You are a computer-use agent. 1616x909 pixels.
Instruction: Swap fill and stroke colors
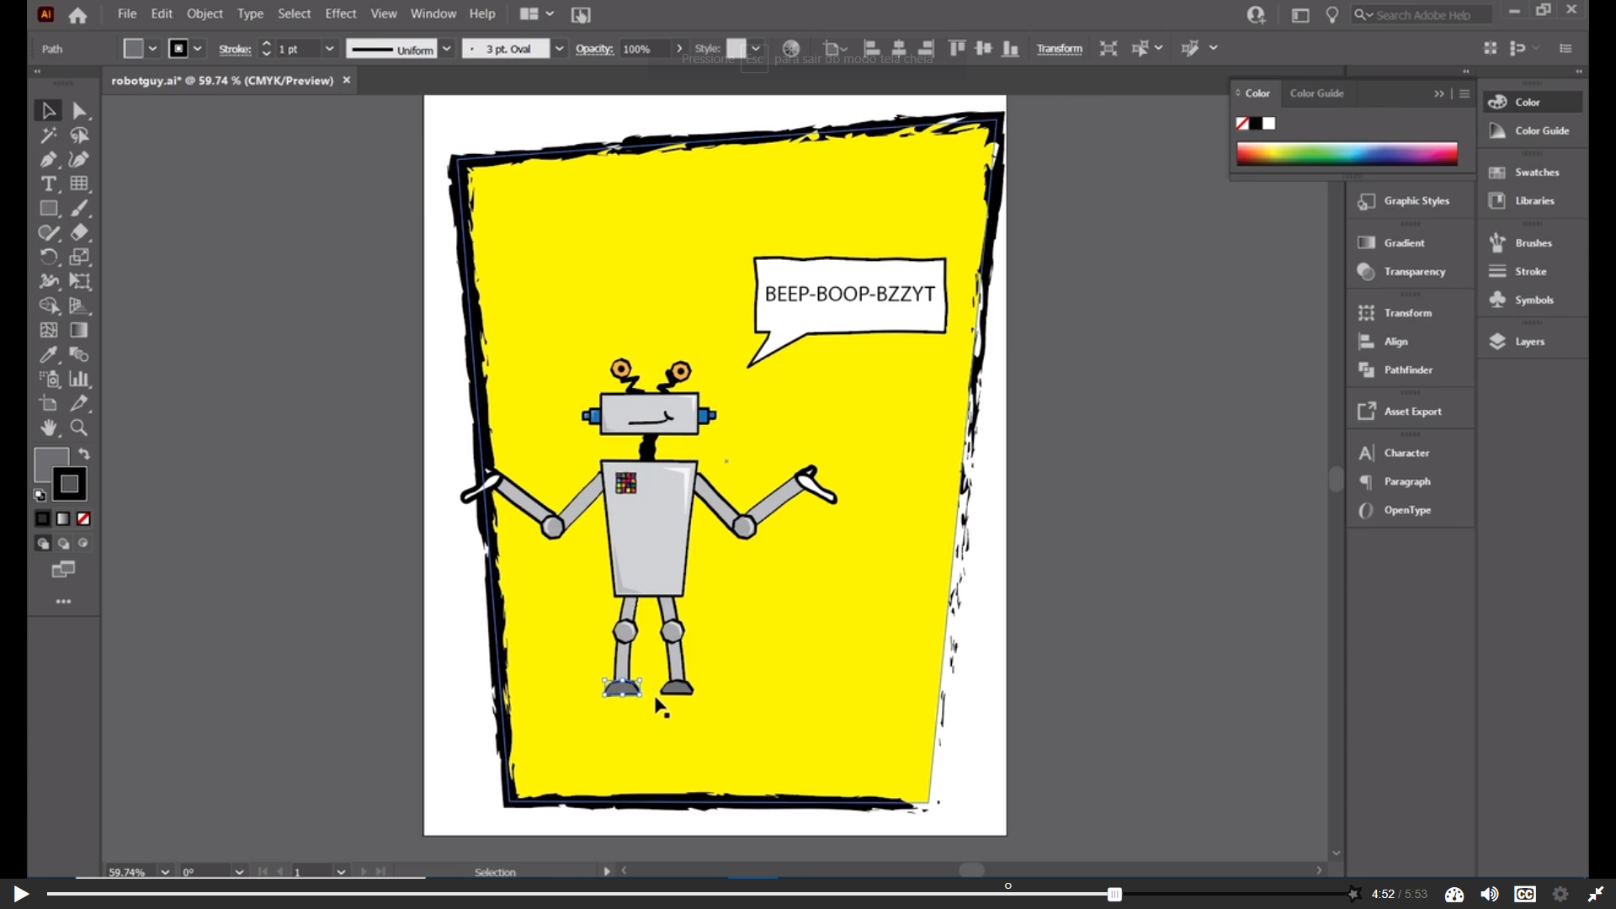84,454
